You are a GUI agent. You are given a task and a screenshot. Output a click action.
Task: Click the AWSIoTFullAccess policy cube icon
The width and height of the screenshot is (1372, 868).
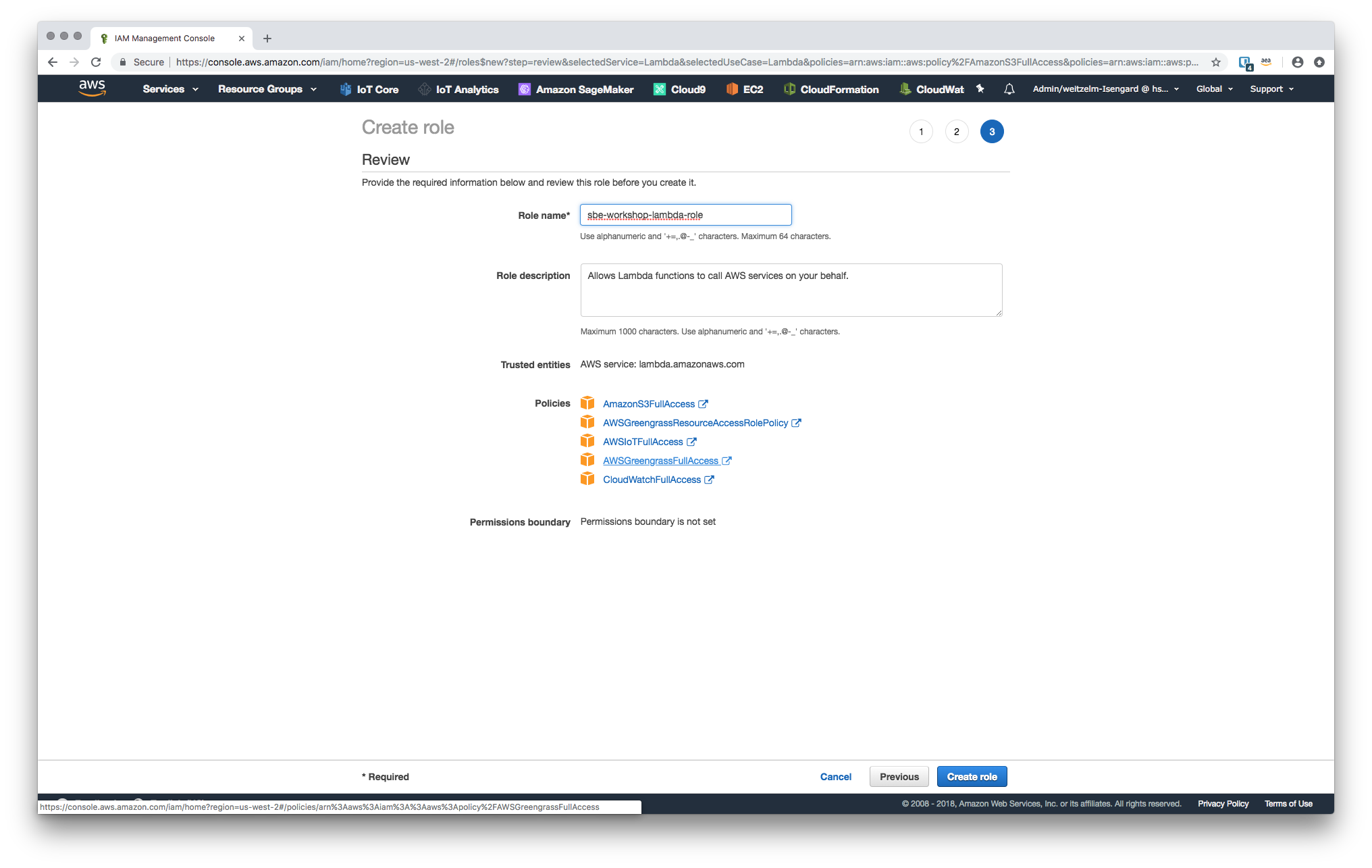click(x=587, y=441)
